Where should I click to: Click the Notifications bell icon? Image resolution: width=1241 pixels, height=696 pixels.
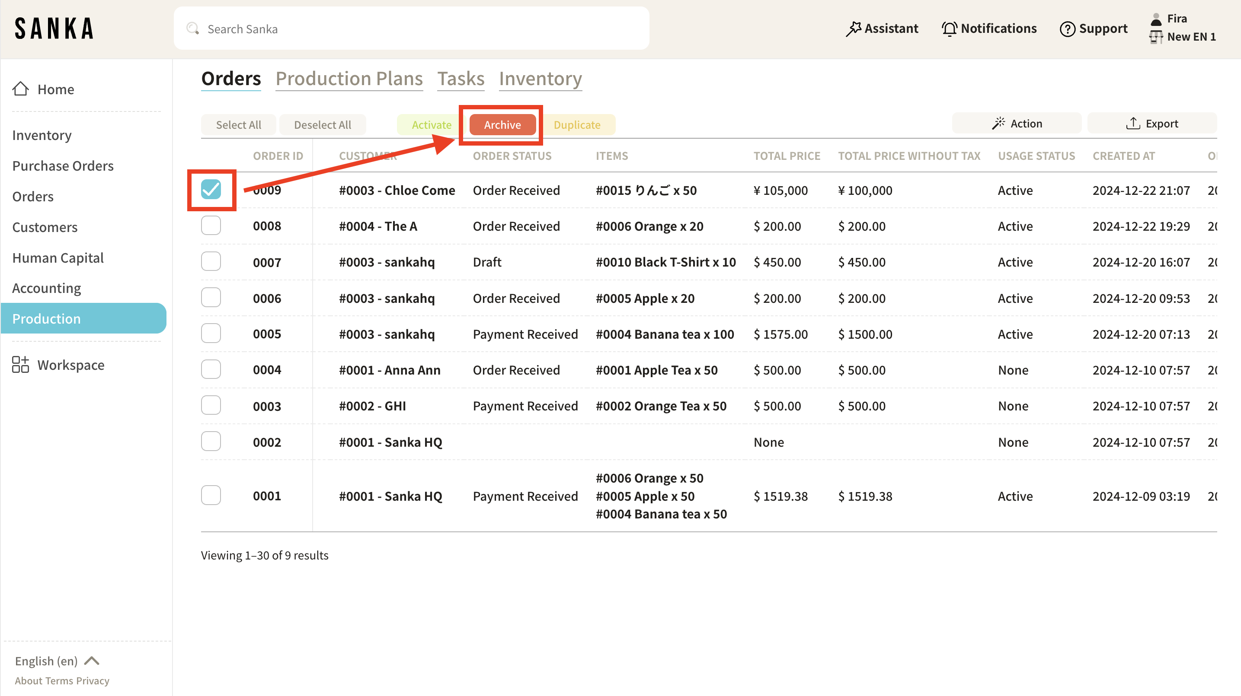click(949, 29)
